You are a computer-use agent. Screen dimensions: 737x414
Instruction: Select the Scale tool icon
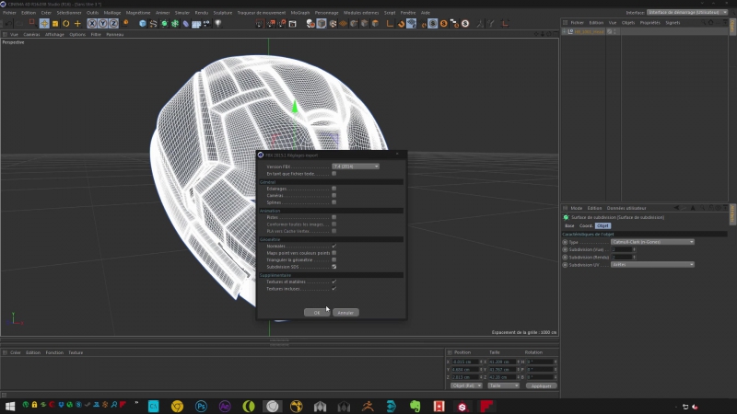pyautogui.click(x=55, y=24)
